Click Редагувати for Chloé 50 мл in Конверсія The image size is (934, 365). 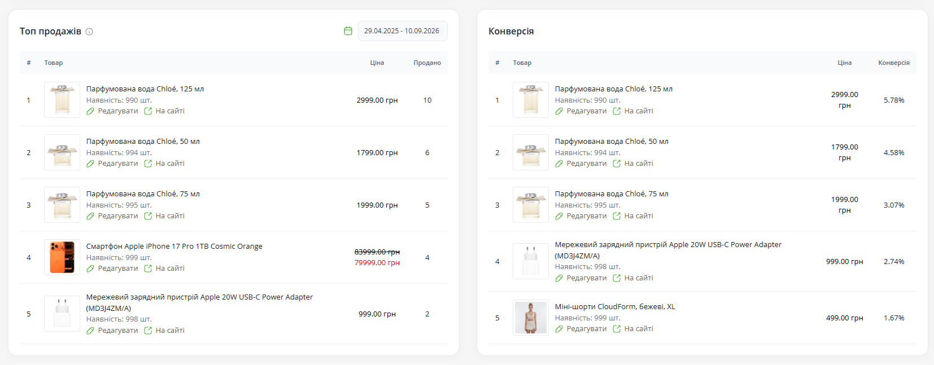pos(587,164)
